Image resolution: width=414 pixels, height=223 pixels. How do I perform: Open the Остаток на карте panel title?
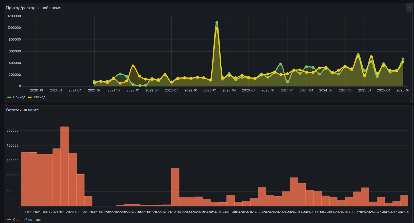[x=23, y=110]
